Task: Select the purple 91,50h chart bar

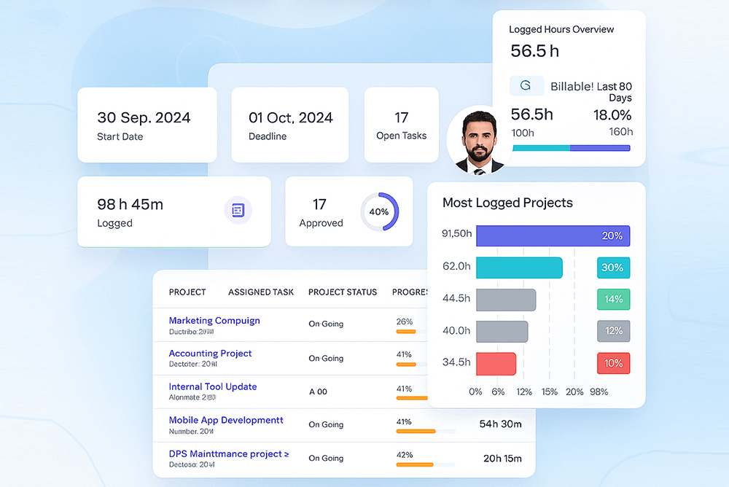Action: [x=553, y=235]
